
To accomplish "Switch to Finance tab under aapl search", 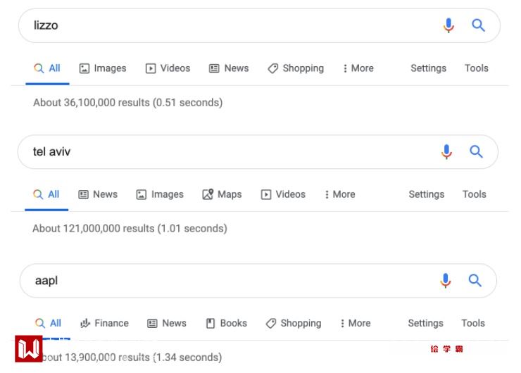I will (105, 323).
